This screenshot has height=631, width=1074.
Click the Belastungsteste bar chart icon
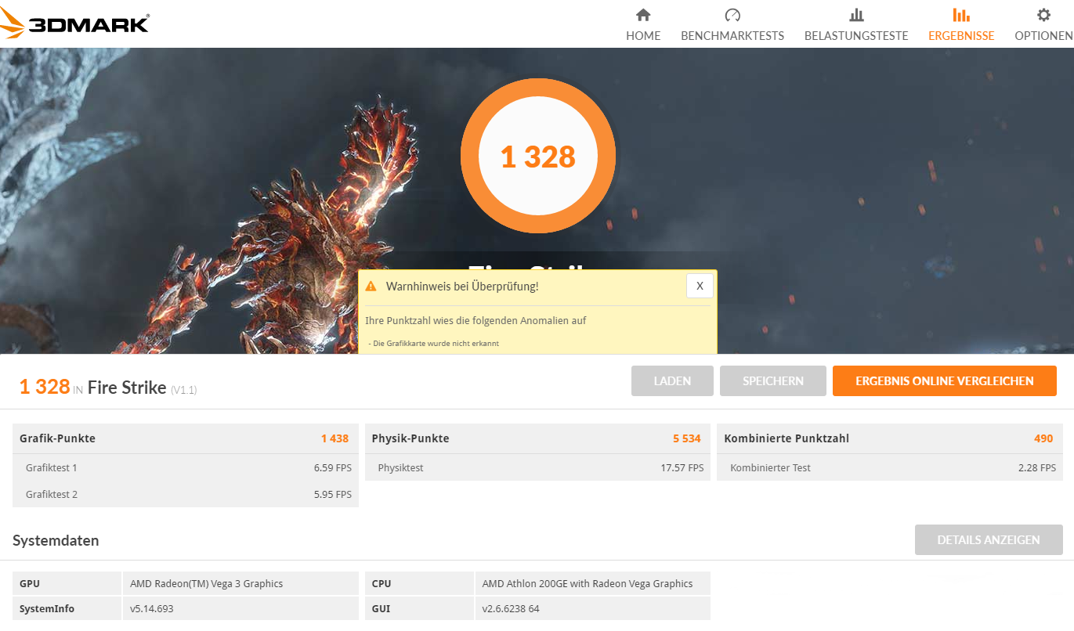tap(856, 15)
